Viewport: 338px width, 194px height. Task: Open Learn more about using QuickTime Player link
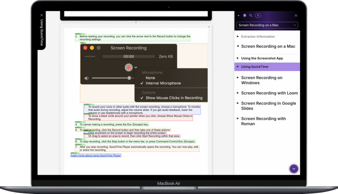pos(96,155)
